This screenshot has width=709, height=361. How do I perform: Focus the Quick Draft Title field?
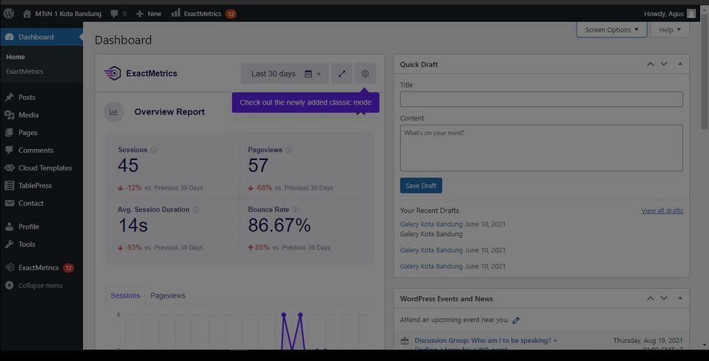tap(541, 100)
